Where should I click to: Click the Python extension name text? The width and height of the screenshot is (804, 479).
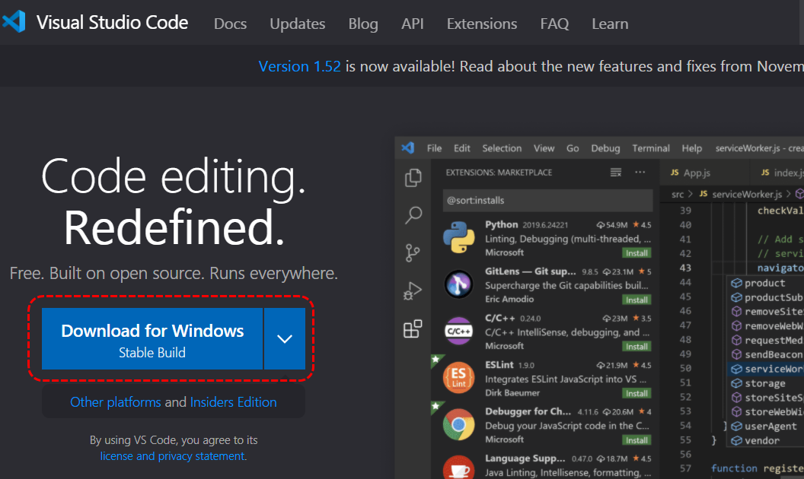pos(502,224)
